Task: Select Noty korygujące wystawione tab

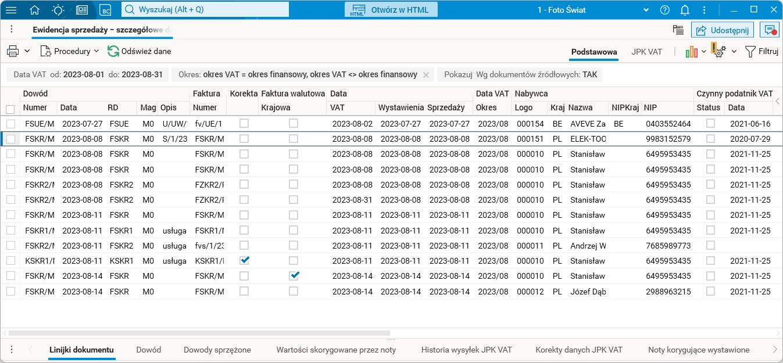Action: point(699,350)
